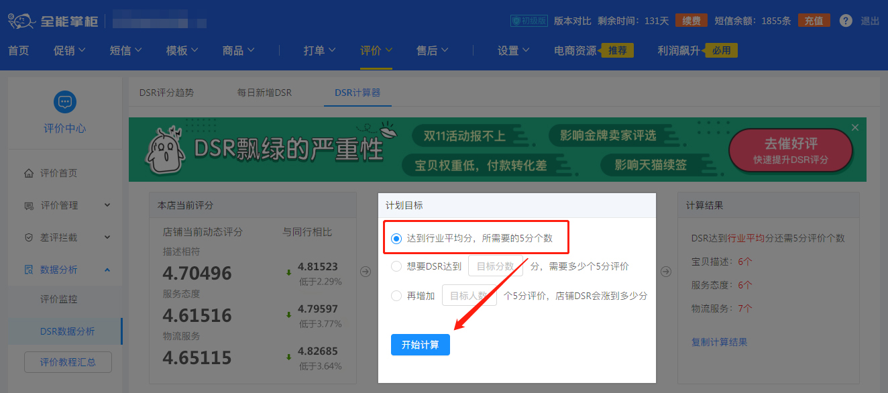Image resolution: width=888 pixels, height=393 pixels.
Task: Expand the 模板 menu
Action: pos(182,50)
